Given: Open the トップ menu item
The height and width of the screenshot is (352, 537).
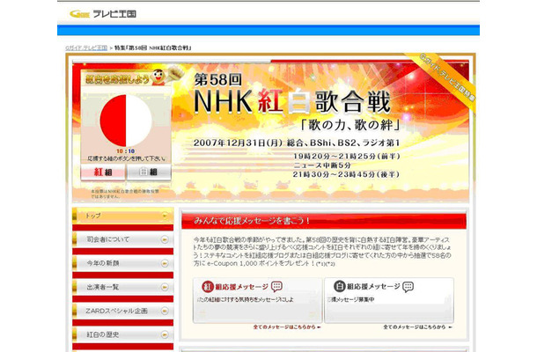Looking at the screenshot, I should (x=122, y=216).
